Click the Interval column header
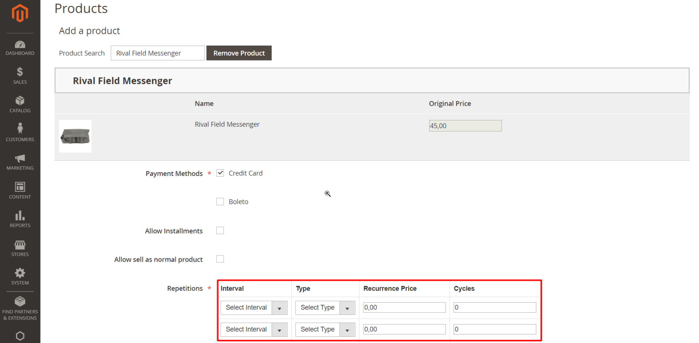This screenshot has width=699, height=343. 232,288
